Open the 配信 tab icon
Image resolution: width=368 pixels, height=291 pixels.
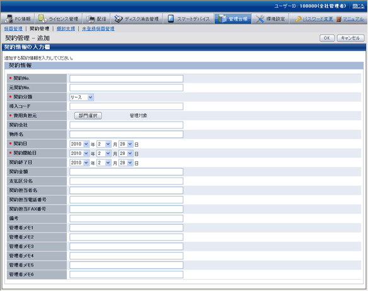[x=90, y=19]
